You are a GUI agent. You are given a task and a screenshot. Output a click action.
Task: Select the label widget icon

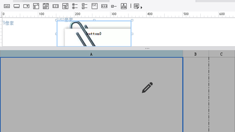point(7,6)
